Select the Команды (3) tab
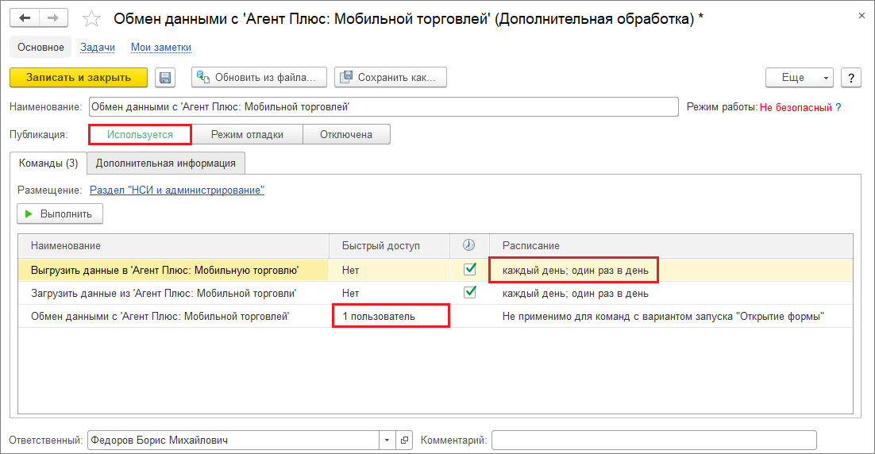The image size is (875, 454). 48,163
